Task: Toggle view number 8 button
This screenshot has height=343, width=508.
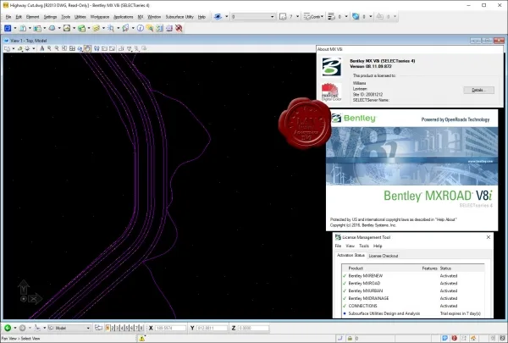Action: coord(141,328)
